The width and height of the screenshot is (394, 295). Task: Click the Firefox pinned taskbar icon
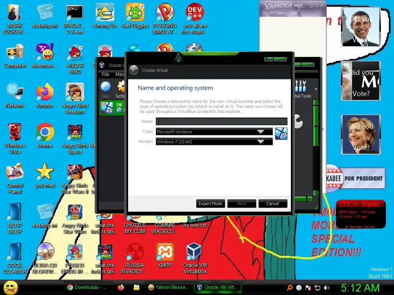click(x=120, y=287)
